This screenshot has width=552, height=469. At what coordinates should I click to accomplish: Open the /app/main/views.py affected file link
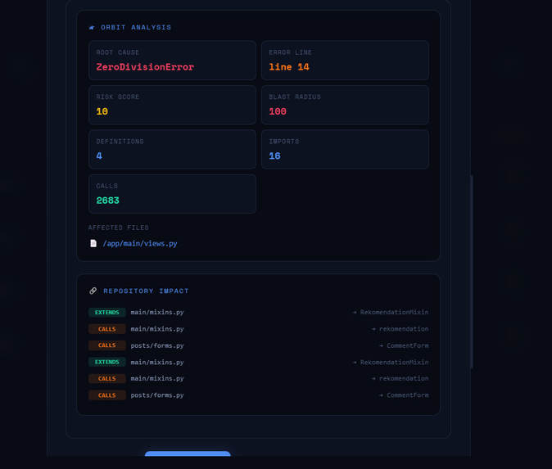[140, 243]
